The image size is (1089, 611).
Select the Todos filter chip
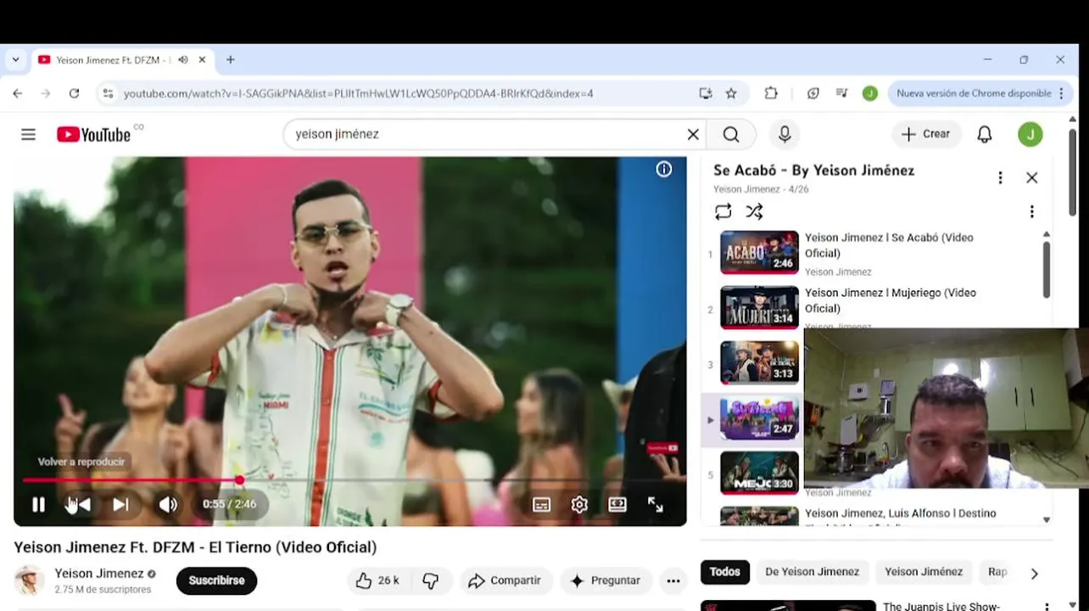[724, 572]
